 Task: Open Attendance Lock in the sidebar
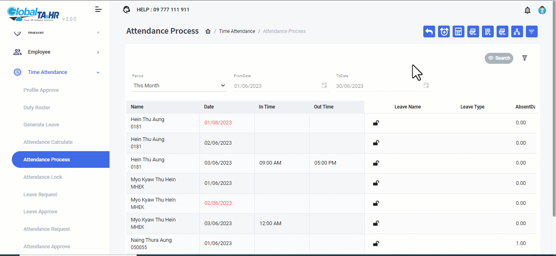click(43, 177)
